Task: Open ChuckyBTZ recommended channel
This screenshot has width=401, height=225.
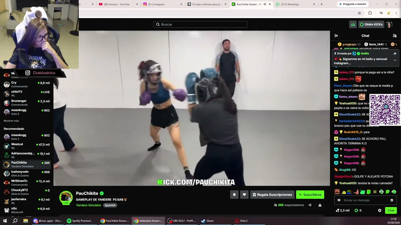Action: click(27, 192)
